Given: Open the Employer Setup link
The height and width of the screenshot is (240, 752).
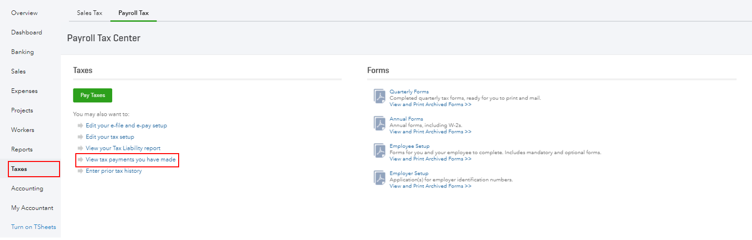Looking at the screenshot, I should coord(409,173).
